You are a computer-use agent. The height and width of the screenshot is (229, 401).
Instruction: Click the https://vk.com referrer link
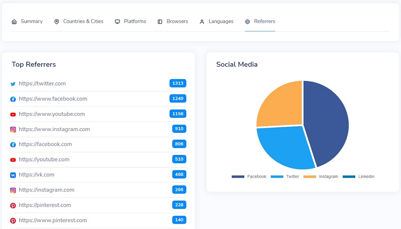(36, 175)
